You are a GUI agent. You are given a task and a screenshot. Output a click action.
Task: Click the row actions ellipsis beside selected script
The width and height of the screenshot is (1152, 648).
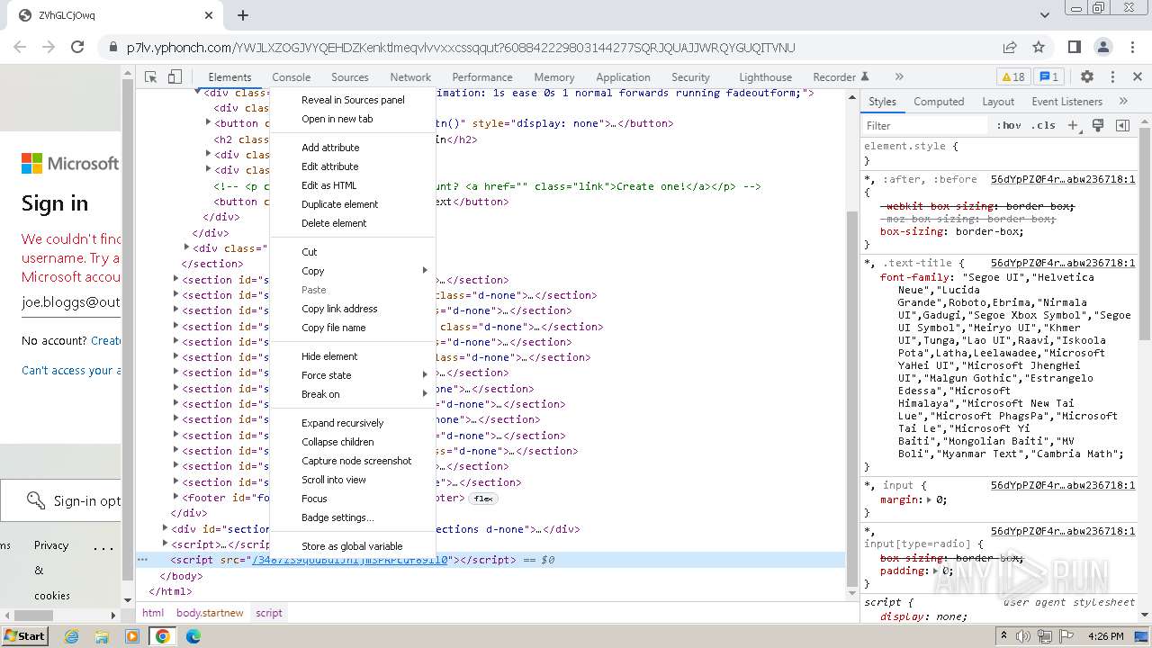click(x=142, y=560)
